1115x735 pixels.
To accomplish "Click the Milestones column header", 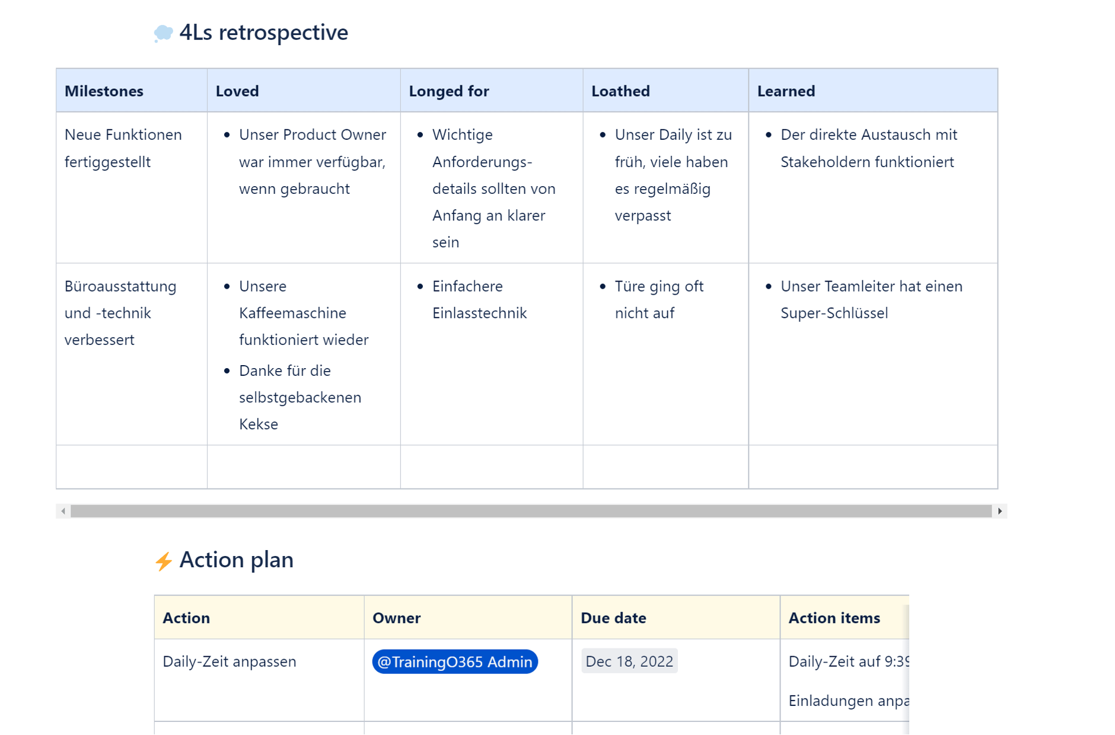I will 104,91.
